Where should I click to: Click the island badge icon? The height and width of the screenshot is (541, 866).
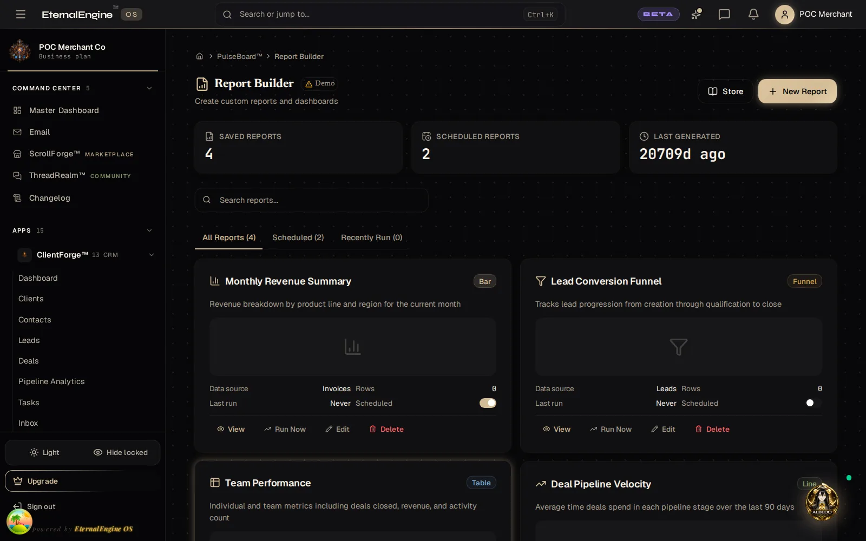pyautogui.click(x=19, y=522)
